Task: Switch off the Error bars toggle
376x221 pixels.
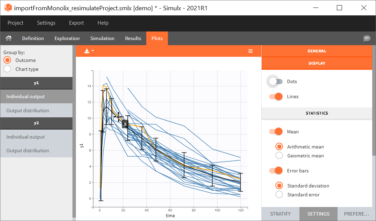Action: [x=276, y=171]
